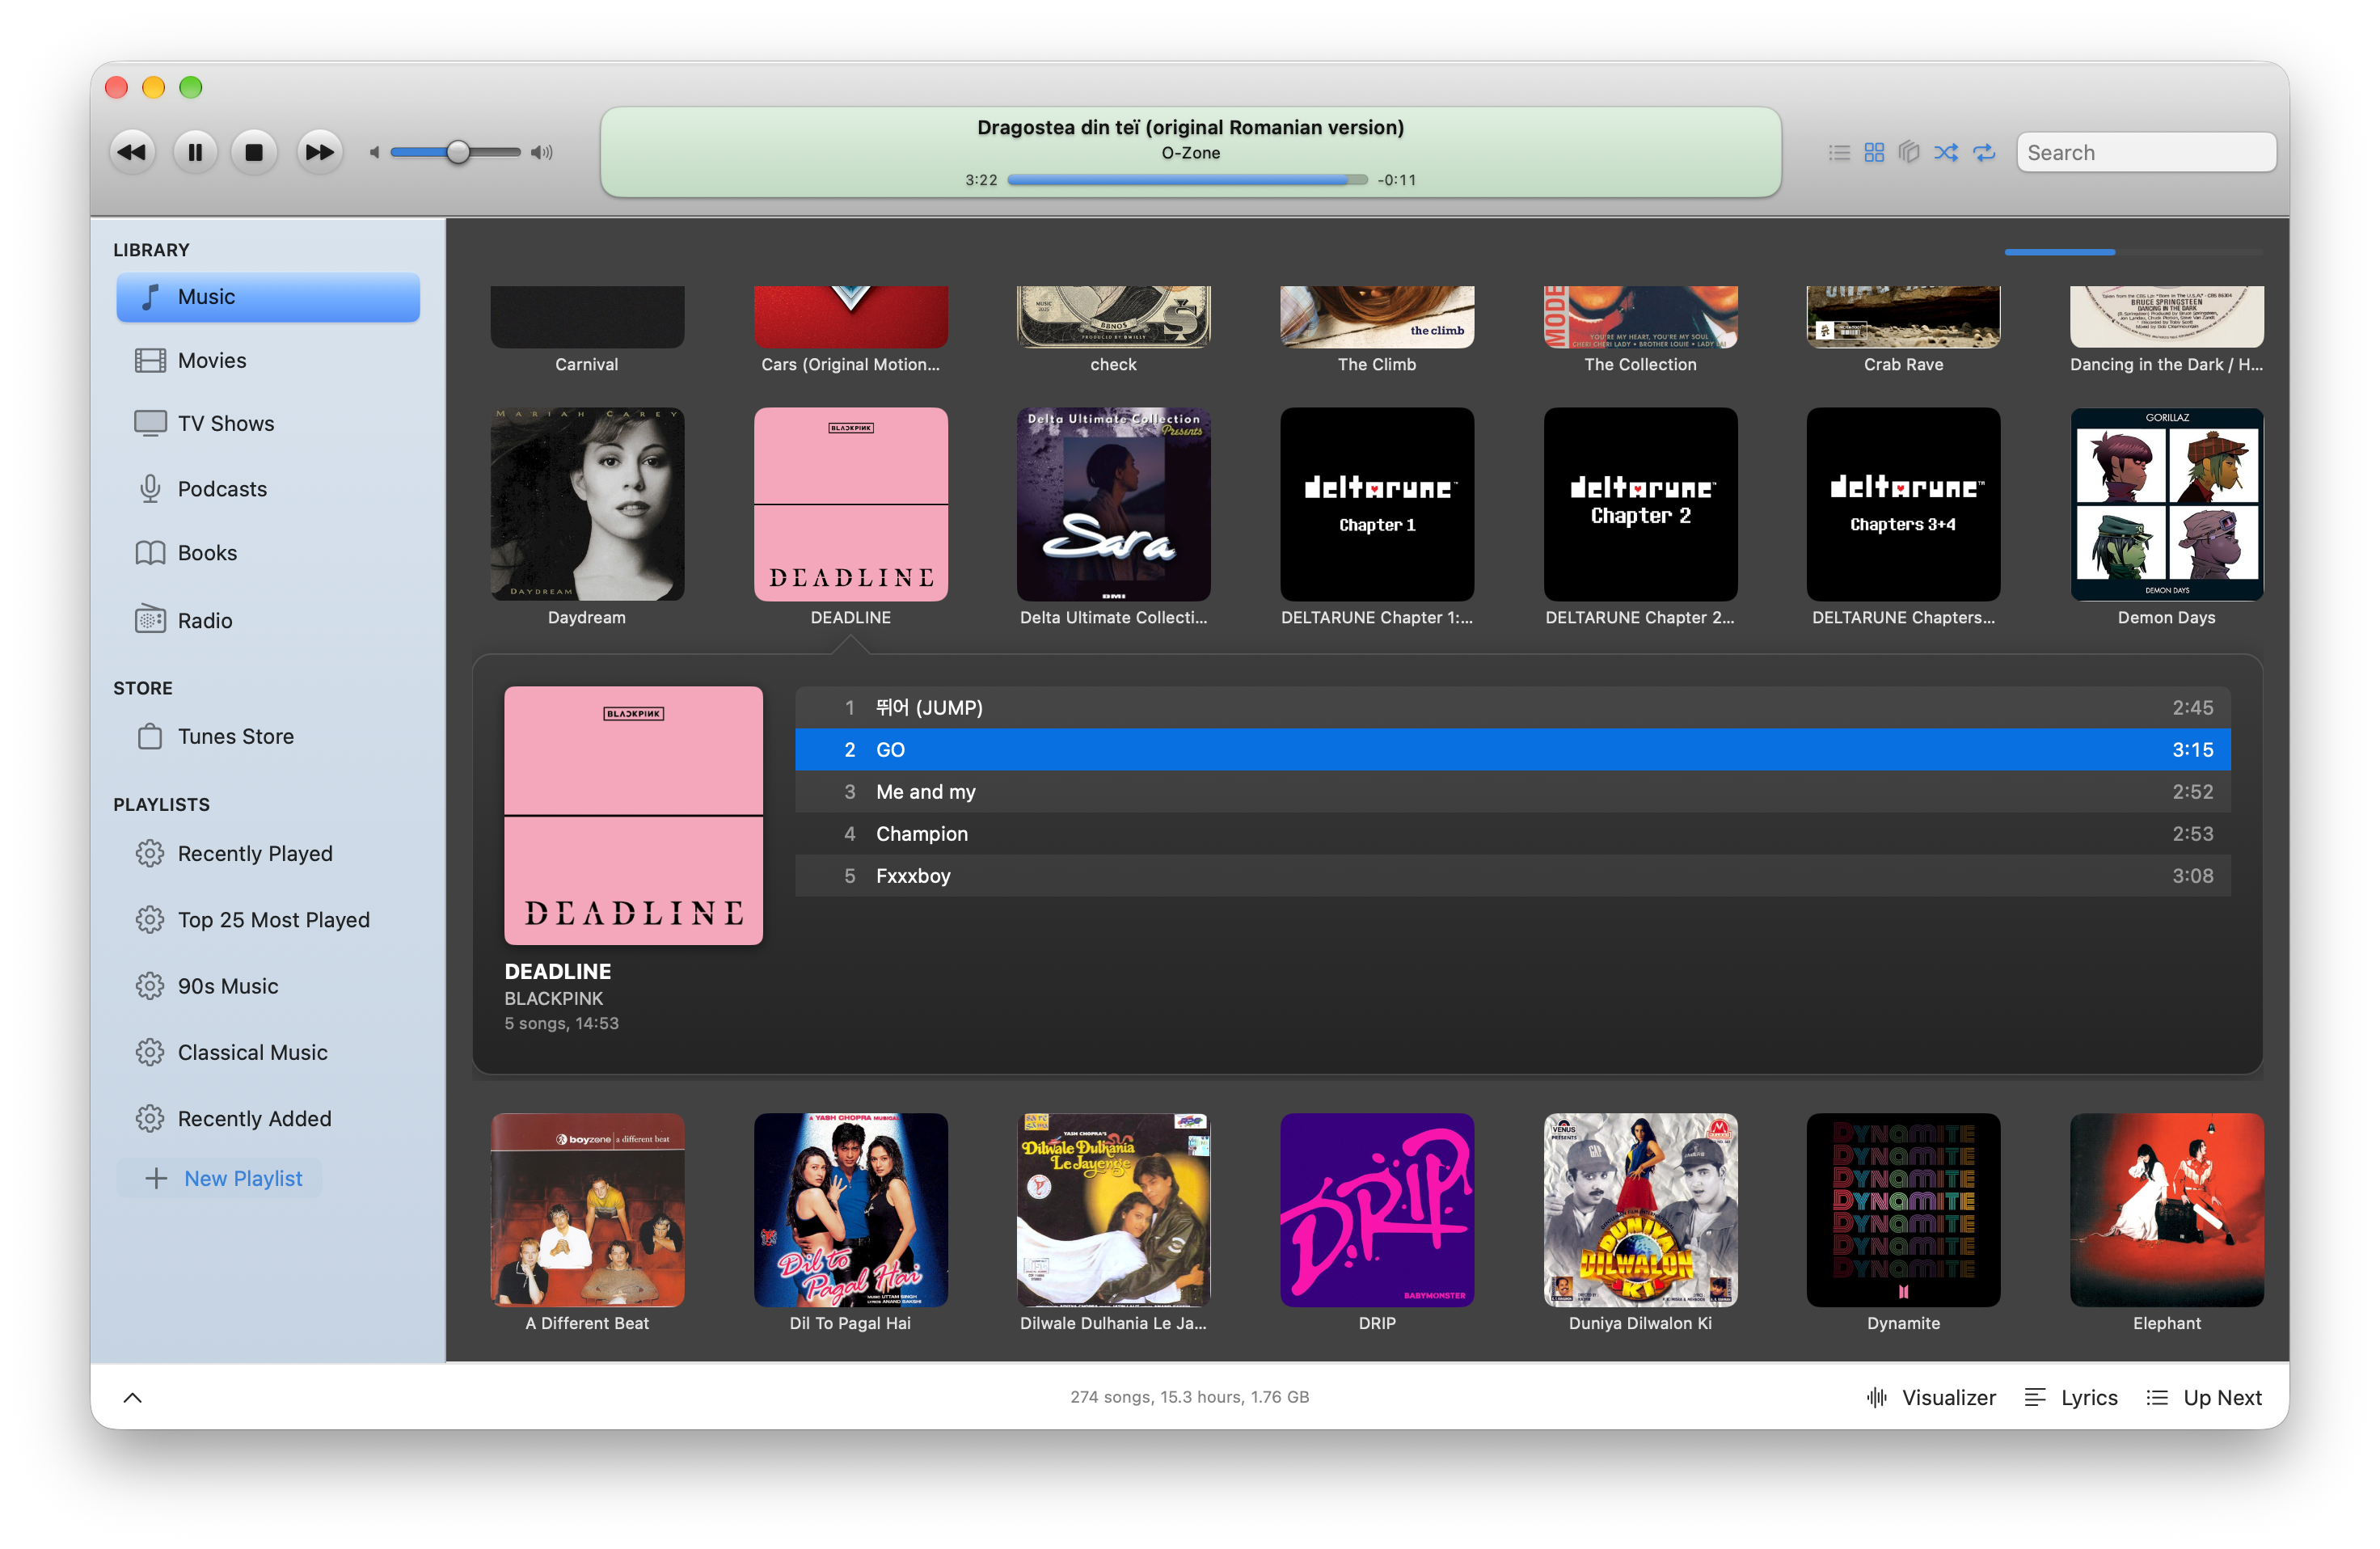Click the low volume speaker icon
This screenshot has width=2380, height=1549.
(x=374, y=153)
